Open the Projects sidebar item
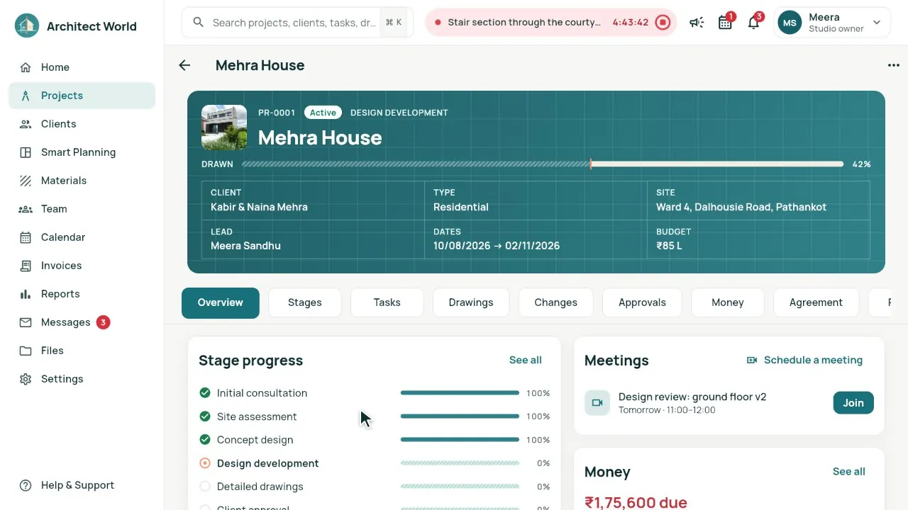Screen dimensions: 908x510 [x=82, y=96]
